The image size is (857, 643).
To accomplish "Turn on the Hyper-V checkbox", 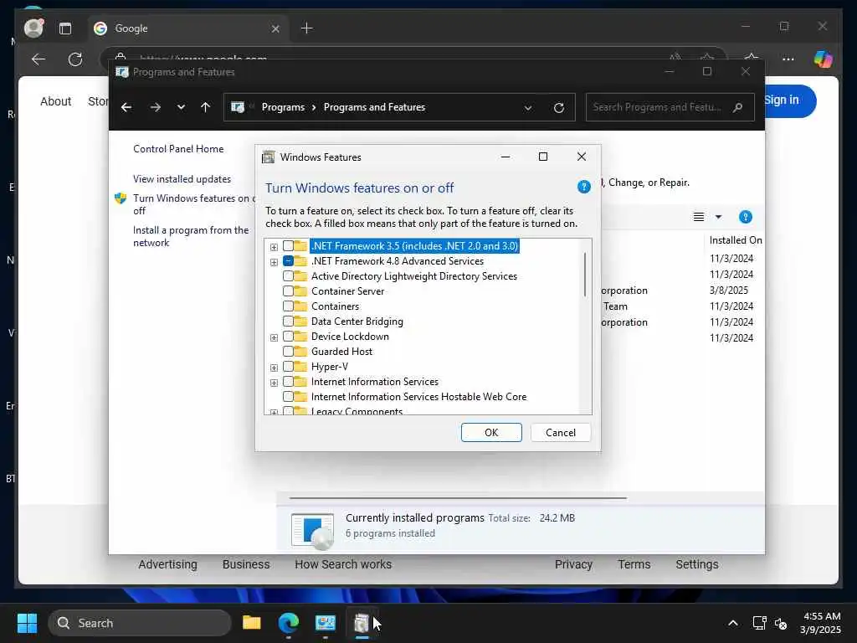I will click(288, 367).
